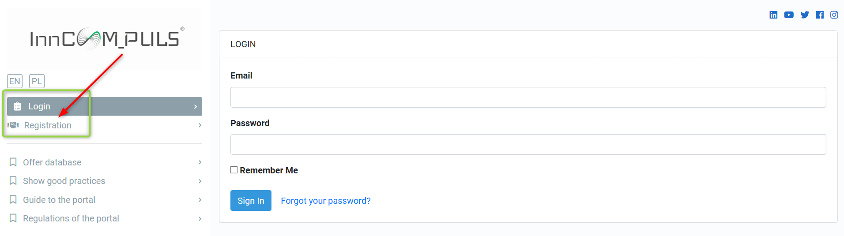This screenshot has width=844, height=236.
Task: Open the Registration menu item
Action: (x=48, y=125)
